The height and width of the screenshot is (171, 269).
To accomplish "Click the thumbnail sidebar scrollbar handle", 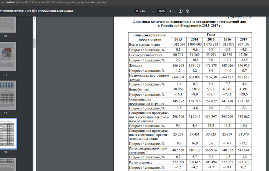I will (34, 43).
